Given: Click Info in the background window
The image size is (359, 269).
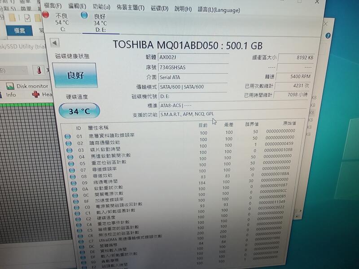Looking at the screenshot, I should point(10,95).
